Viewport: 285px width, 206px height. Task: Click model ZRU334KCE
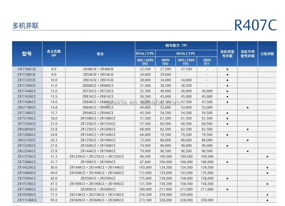[x=27, y=151]
